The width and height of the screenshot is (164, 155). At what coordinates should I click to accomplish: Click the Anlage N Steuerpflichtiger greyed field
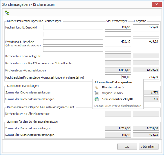point(118,56)
